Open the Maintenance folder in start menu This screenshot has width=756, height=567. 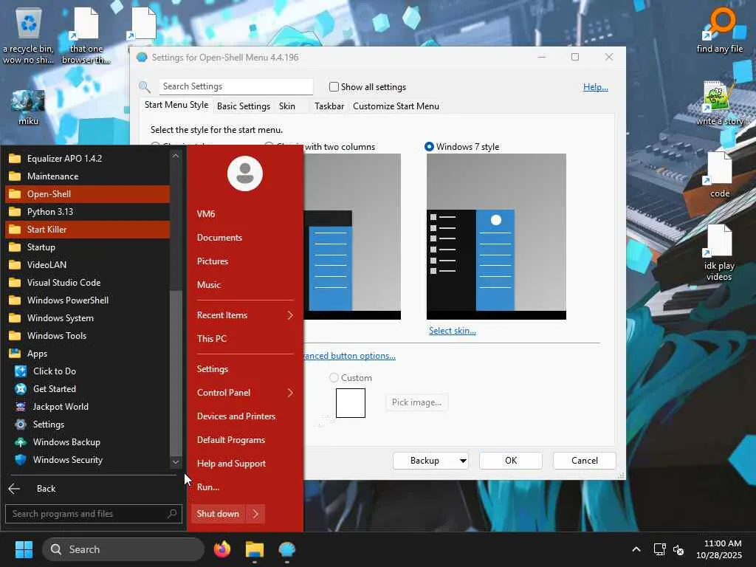[87, 176]
